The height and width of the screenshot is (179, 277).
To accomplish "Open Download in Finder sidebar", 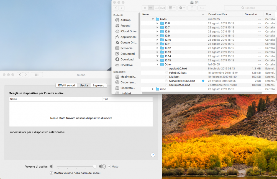I will coord(124,59).
